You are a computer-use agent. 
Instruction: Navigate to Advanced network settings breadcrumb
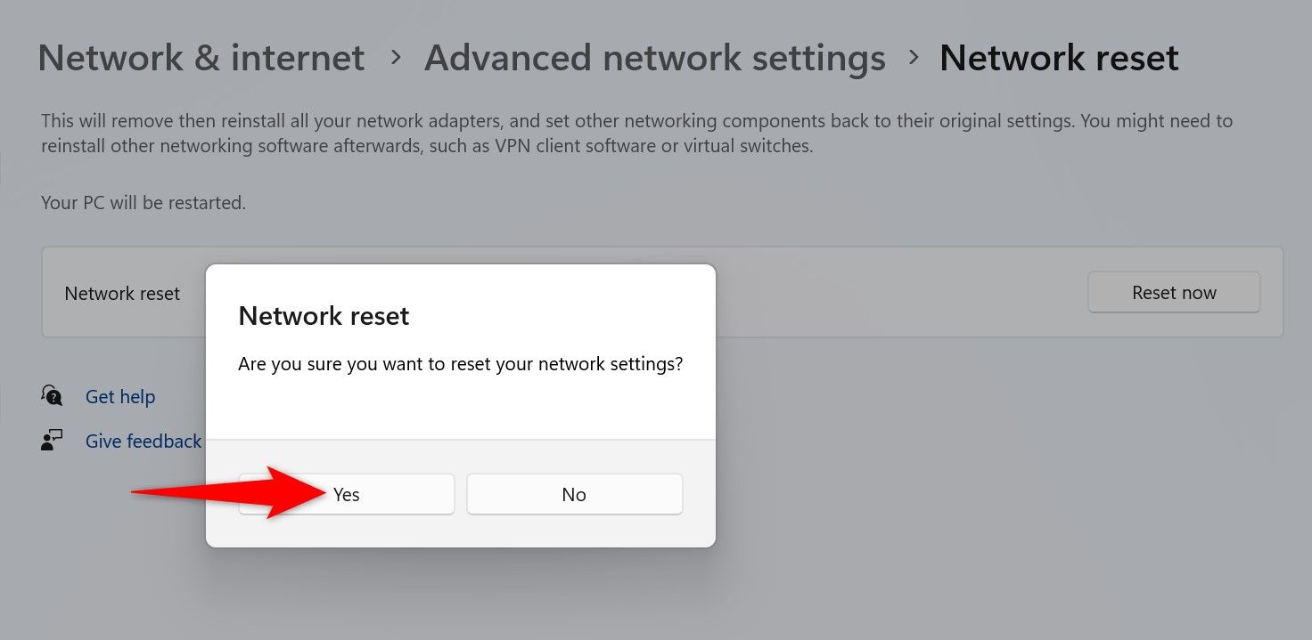pos(654,59)
